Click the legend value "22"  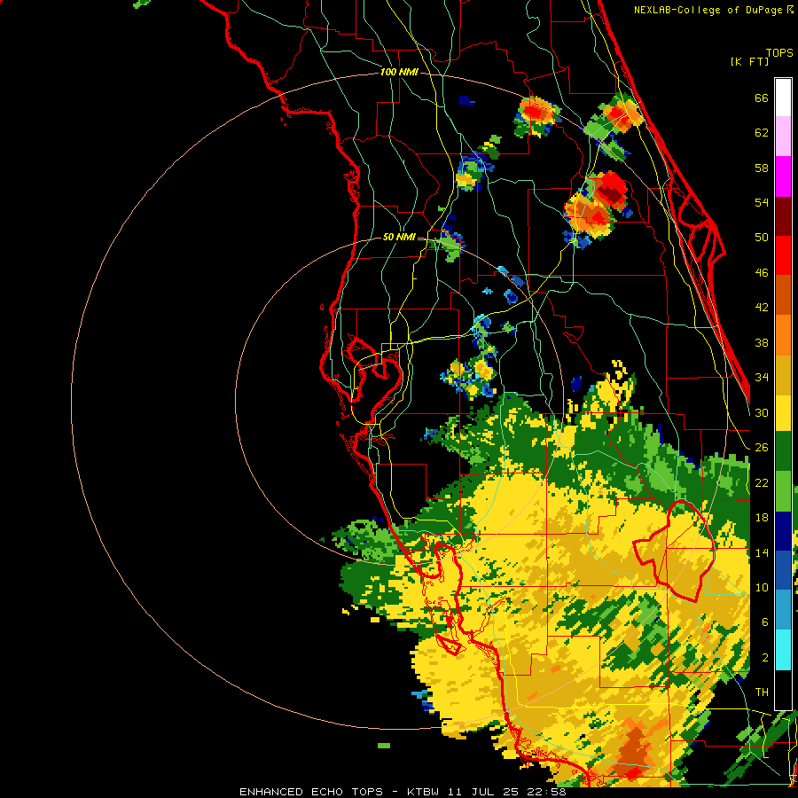coord(762,482)
